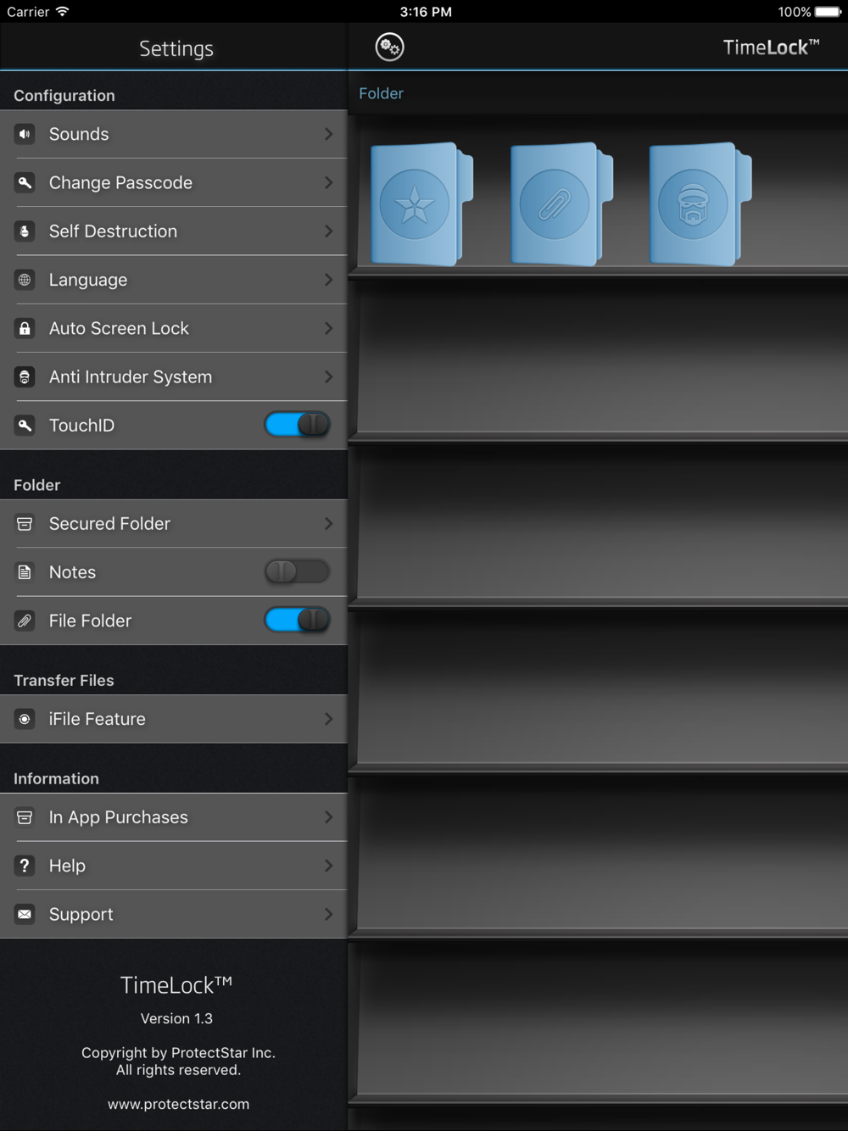
Task: Click the chevron on Change Passcode row
Action: 328,182
